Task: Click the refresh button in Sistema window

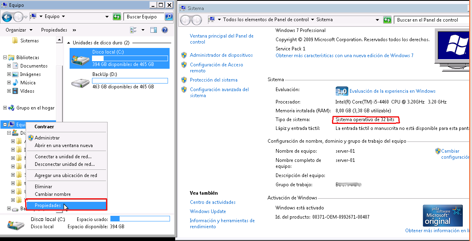Action: click(387, 20)
